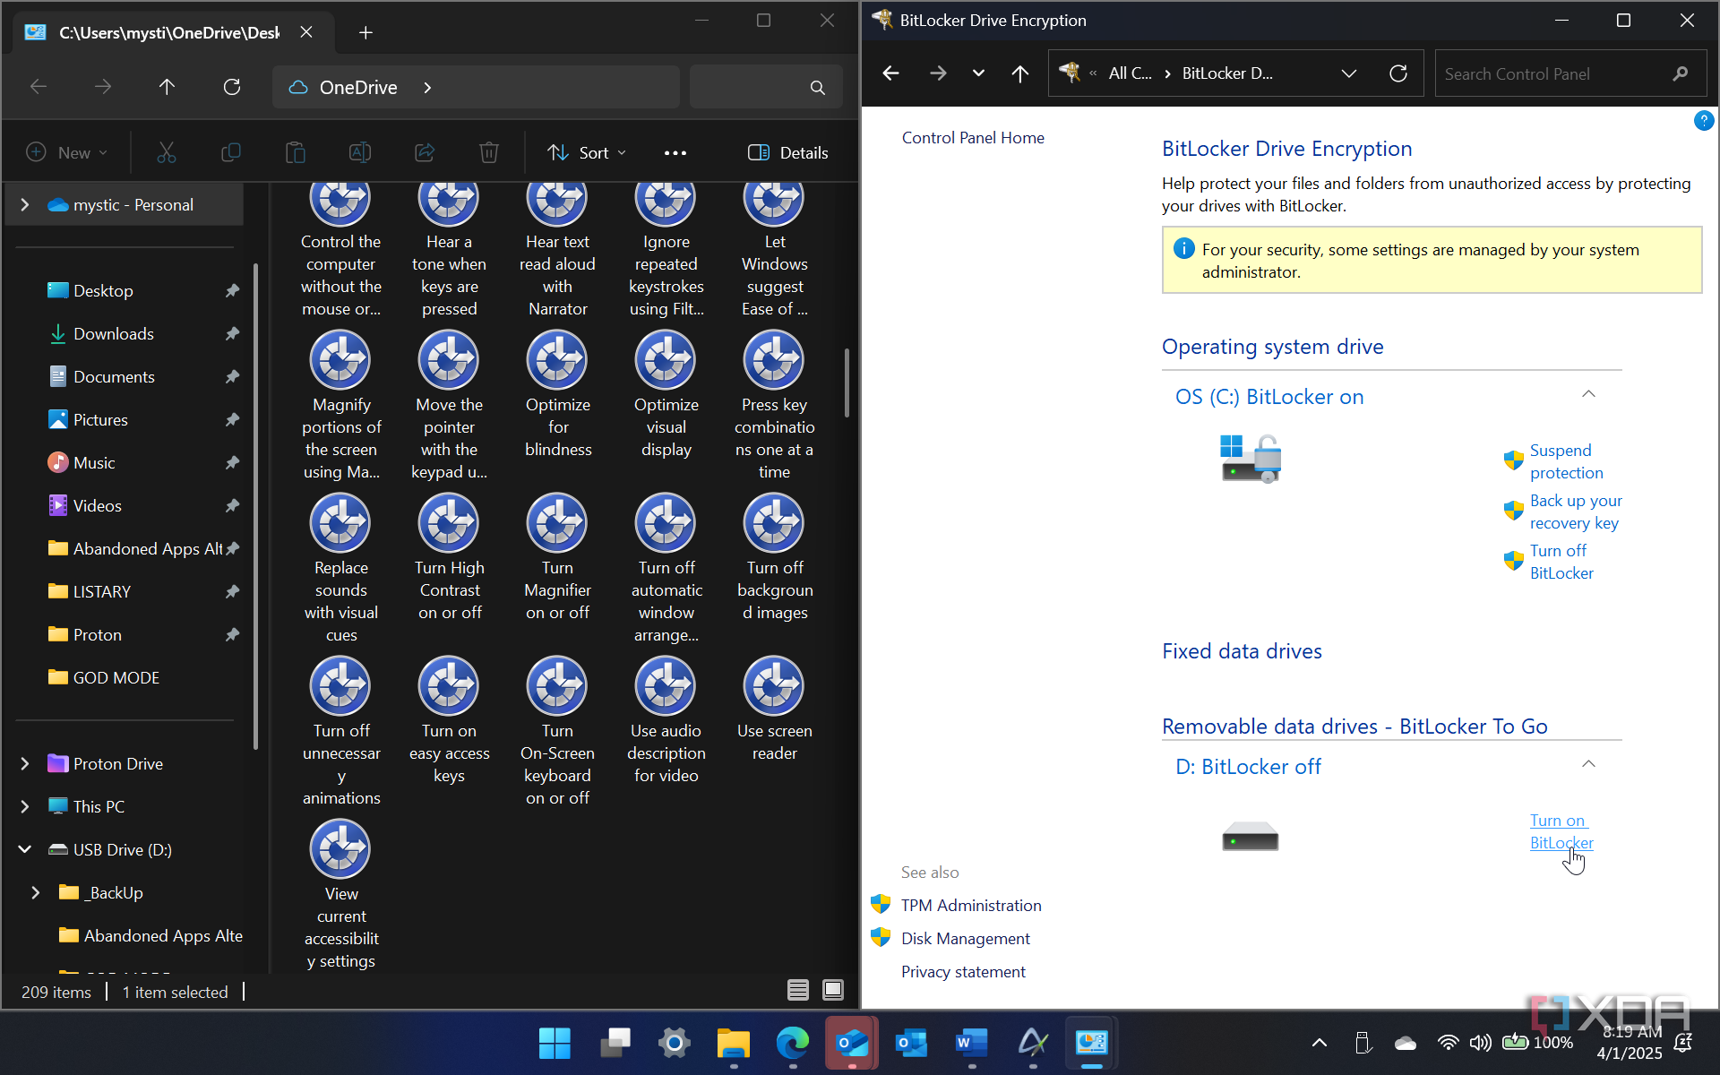The image size is (1720, 1075).
Task: Click the Paste icon in File Explorer toolbar
Action: point(295,153)
